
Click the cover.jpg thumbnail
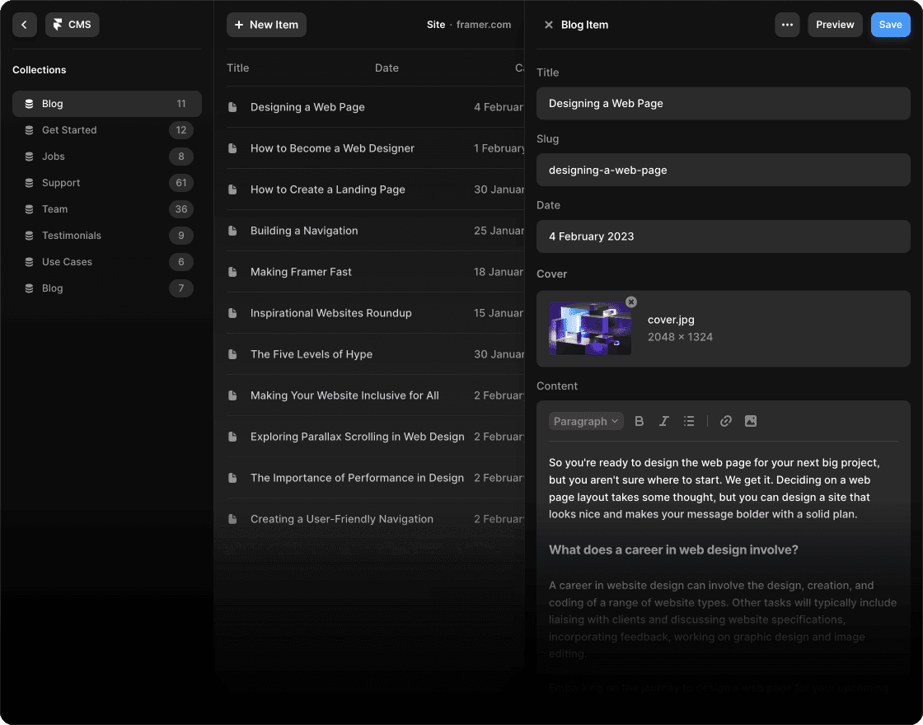(x=589, y=329)
